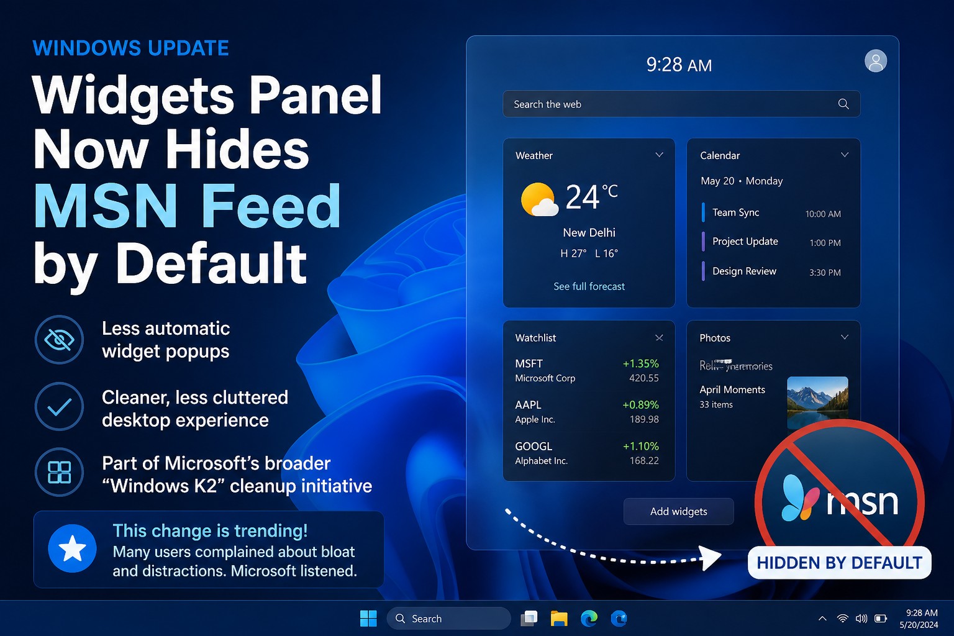Click the +1.10% change value

pos(640,447)
